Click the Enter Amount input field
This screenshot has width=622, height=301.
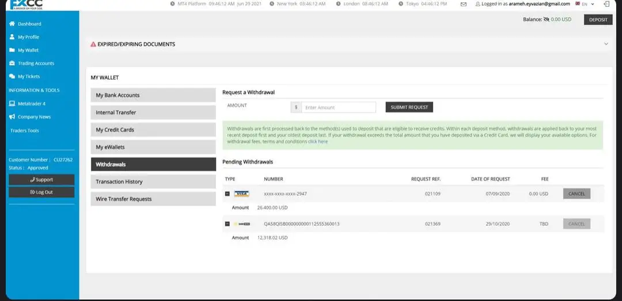click(x=339, y=107)
